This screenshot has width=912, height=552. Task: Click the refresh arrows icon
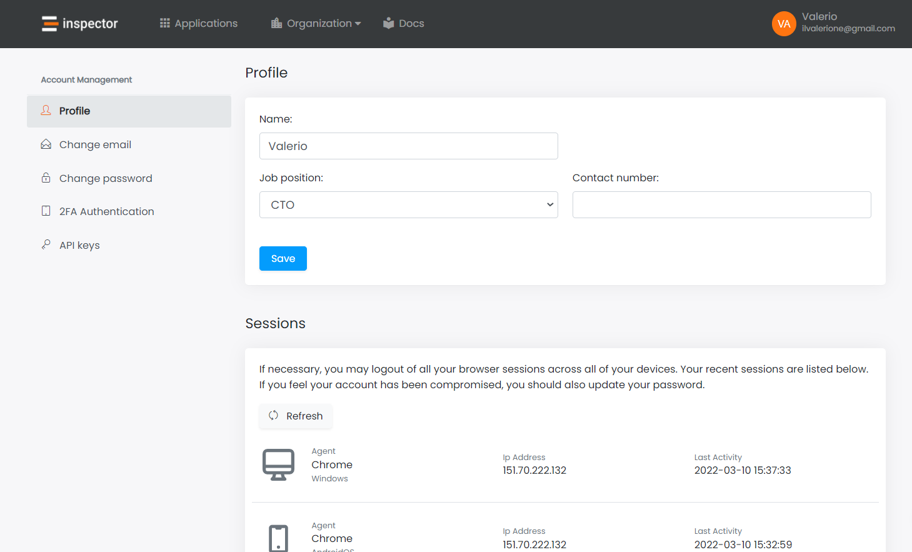click(x=274, y=416)
